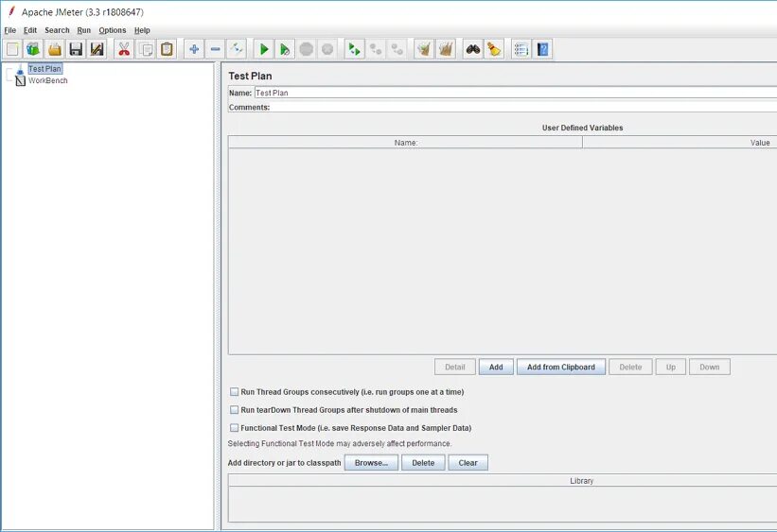Click the Add variable button
This screenshot has width=777, height=532.
496,367
